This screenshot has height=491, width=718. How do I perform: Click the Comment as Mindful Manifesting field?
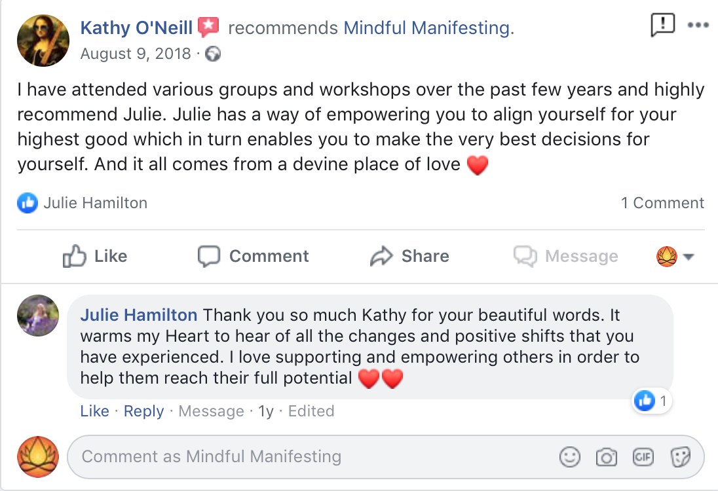308,456
